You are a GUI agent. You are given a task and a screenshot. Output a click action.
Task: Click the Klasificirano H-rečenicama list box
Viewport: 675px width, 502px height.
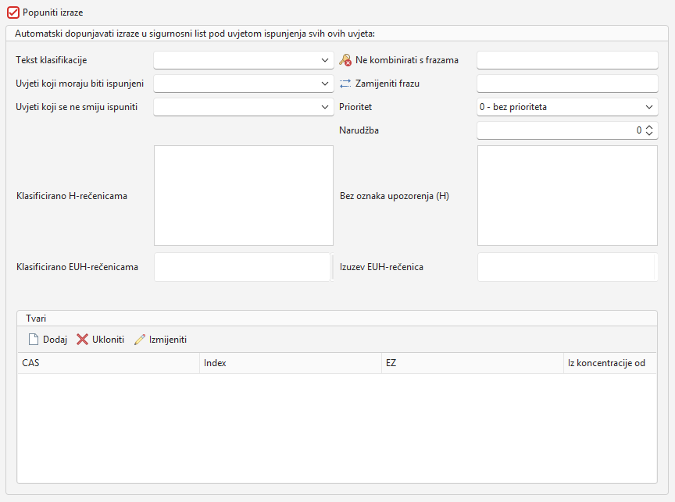click(x=244, y=195)
